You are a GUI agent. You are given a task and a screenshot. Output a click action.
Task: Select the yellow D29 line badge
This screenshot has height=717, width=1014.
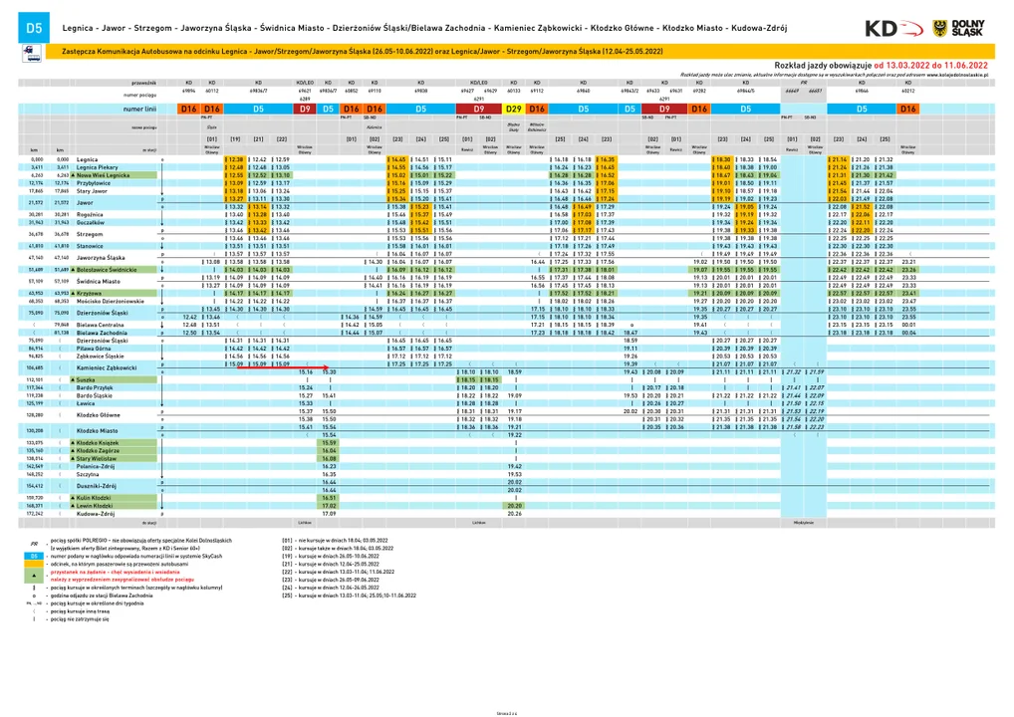coord(513,109)
